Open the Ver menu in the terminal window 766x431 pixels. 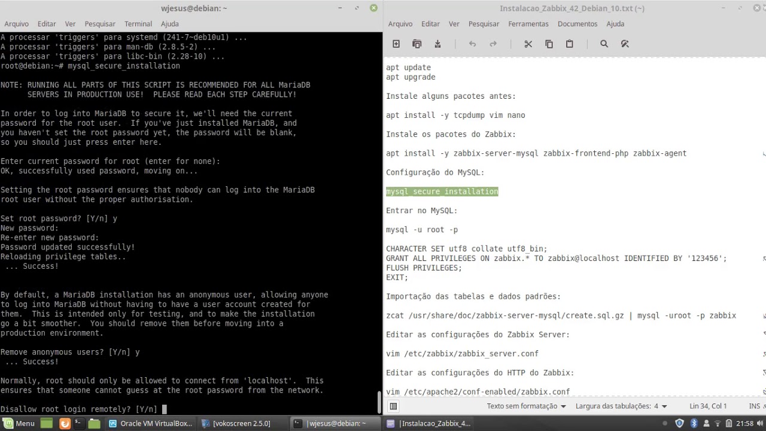click(x=70, y=24)
